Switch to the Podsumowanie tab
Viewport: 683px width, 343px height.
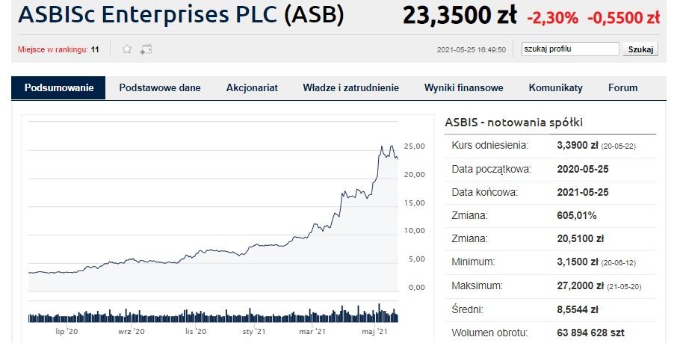(x=59, y=87)
